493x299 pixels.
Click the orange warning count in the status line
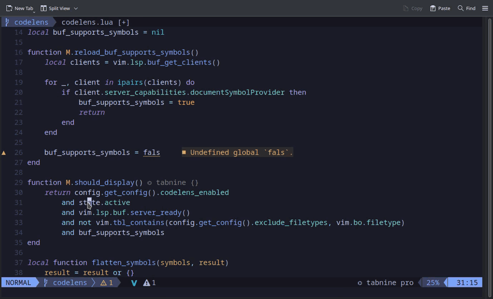107,283
